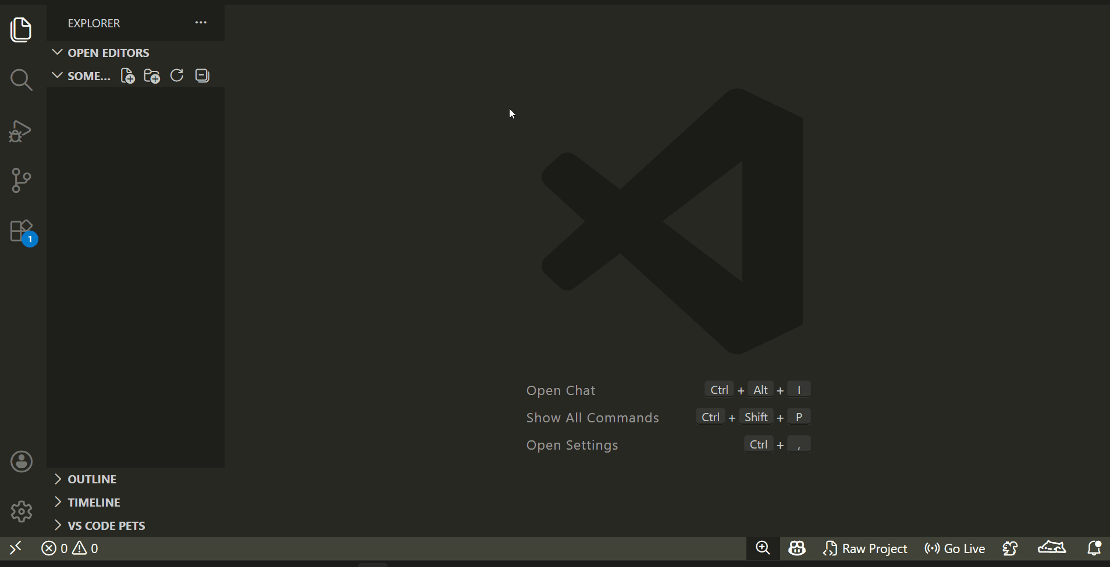
Task: Click the Raw Project status bar button
Action: tap(865, 548)
